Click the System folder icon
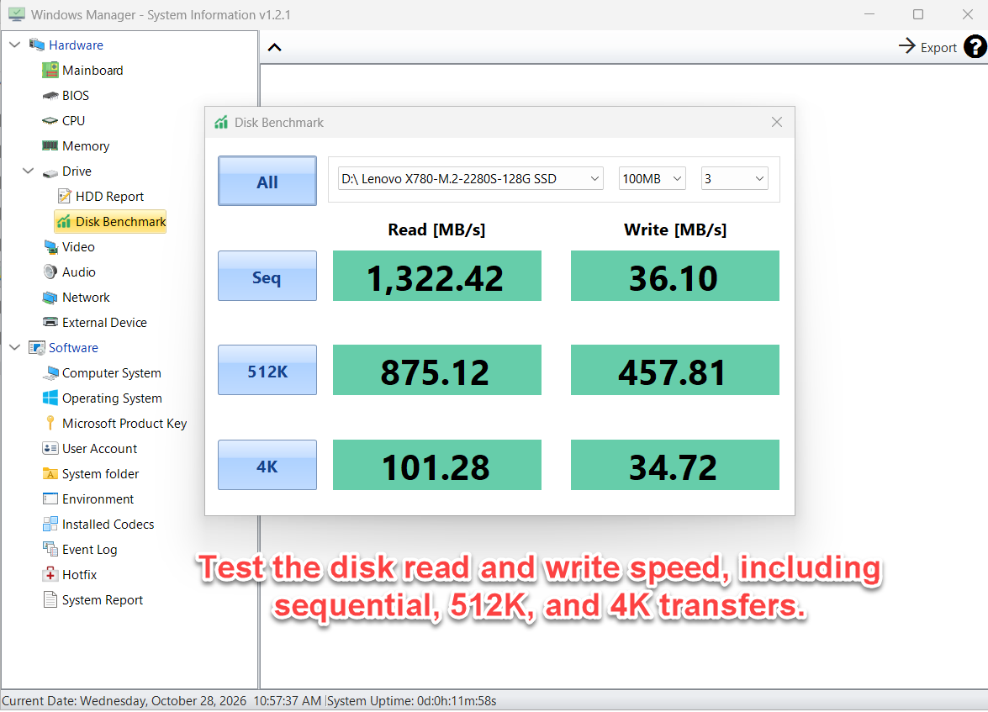Screen dimensions: 988x712 [x=50, y=473]
